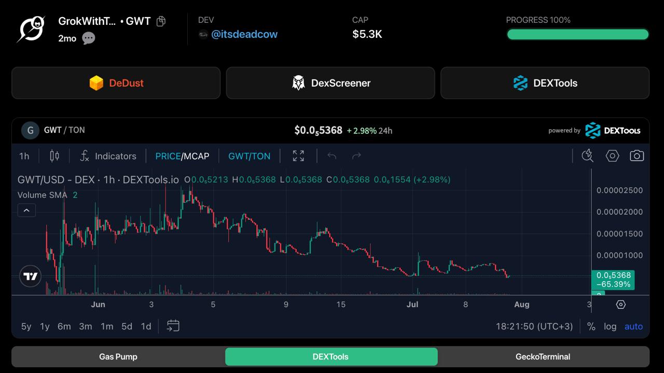Set the time range to 5d
The image size is (664, 373).
tap(127, 326)
